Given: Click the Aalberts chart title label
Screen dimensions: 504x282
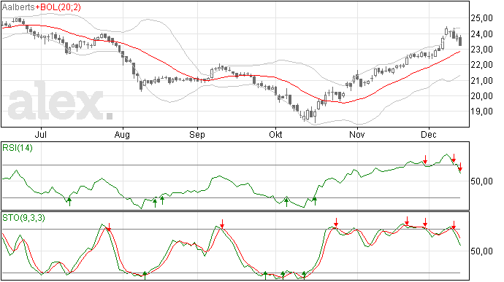Looking at the screenshot, I should [18, 7].
